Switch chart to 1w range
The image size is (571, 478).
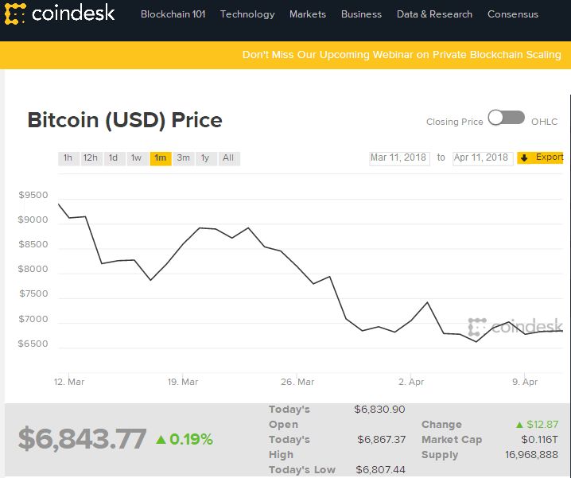[137, 158]
